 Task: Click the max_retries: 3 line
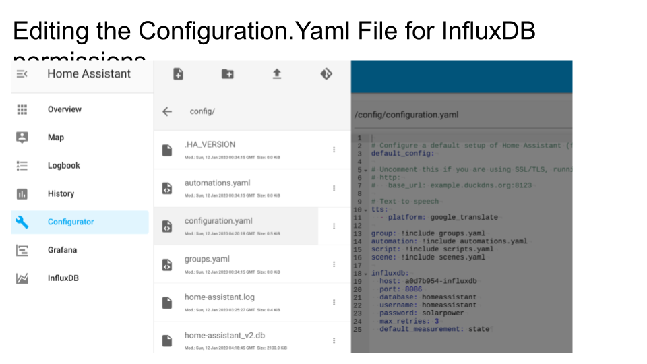pos(409,321)
